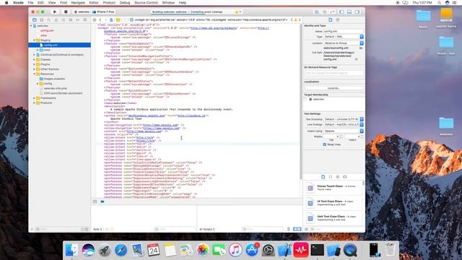Viewport: 462px width, 260px height.
Task: Click the Stop build button
Action: pyautogui.click(x=66, y=12)
